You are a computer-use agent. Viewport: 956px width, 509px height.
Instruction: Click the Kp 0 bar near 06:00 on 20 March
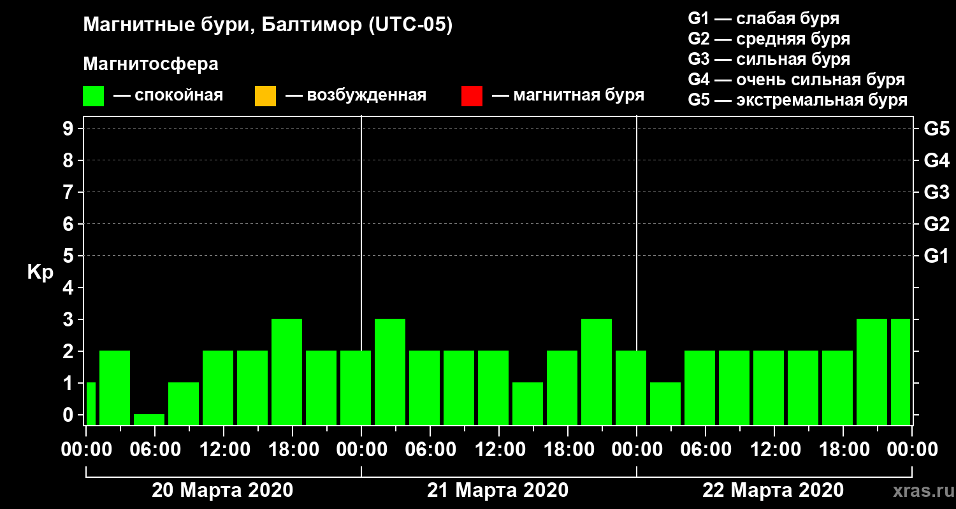[x=149, y=419]
